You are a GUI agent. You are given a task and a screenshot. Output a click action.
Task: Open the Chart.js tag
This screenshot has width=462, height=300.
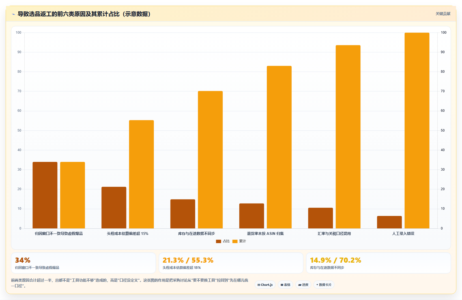tap(265, 285)
